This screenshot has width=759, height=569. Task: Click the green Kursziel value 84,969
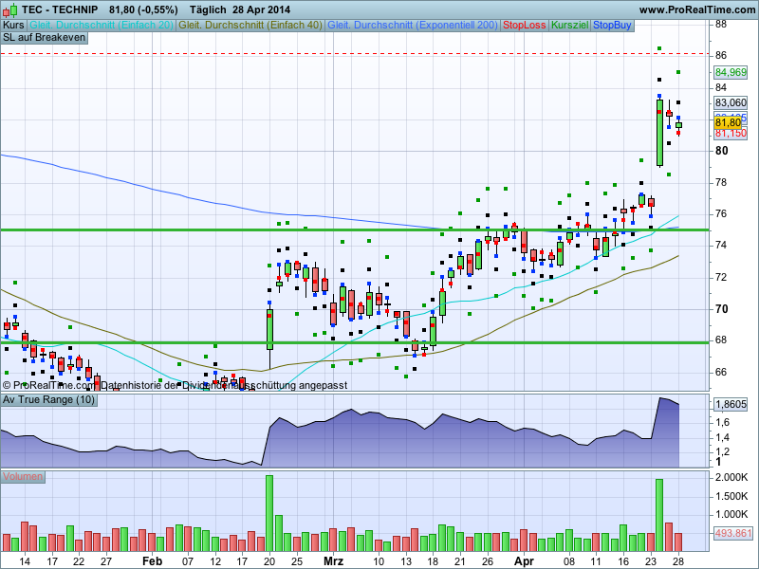click(x=731, y=73)
